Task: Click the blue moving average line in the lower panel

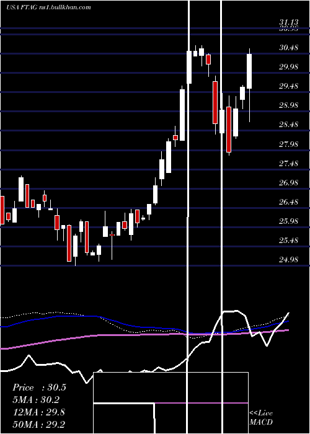Action: point(144,327)
